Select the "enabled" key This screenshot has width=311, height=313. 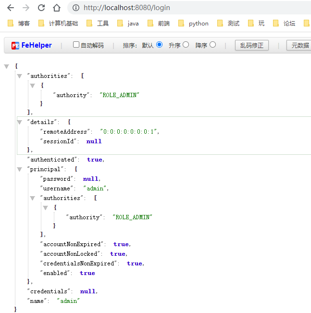[55, 273]
